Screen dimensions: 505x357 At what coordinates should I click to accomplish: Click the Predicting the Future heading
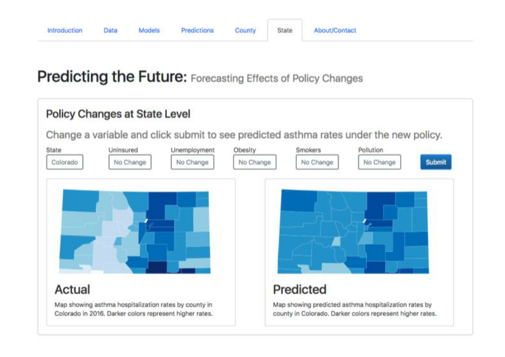pos(112,77)
